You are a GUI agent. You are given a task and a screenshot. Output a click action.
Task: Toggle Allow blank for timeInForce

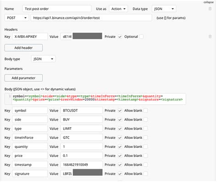pyautogui.click(x=146, y=138)
